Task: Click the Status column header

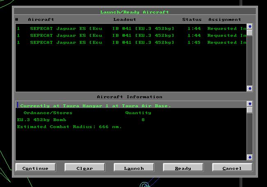Action: coord(192,20)
